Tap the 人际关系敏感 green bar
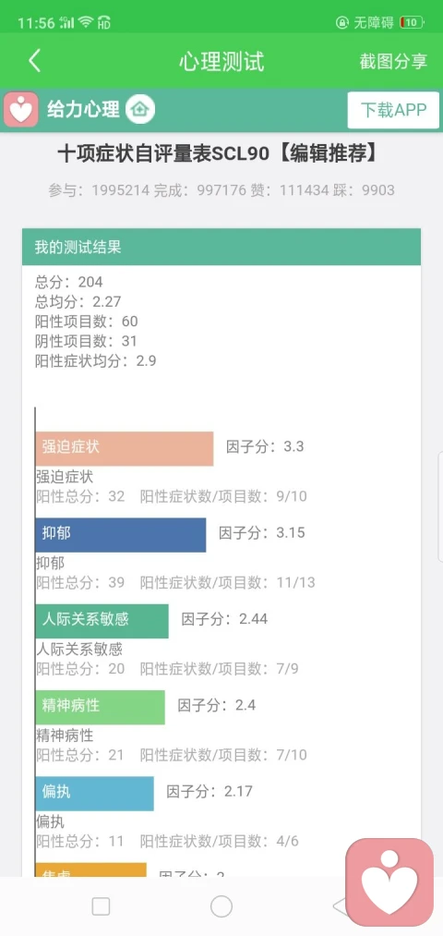Image resolution: width=443 pixels, height=936 pixels. tap(102, 621)
